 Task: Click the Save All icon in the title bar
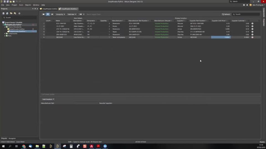(x=8, y=2)
